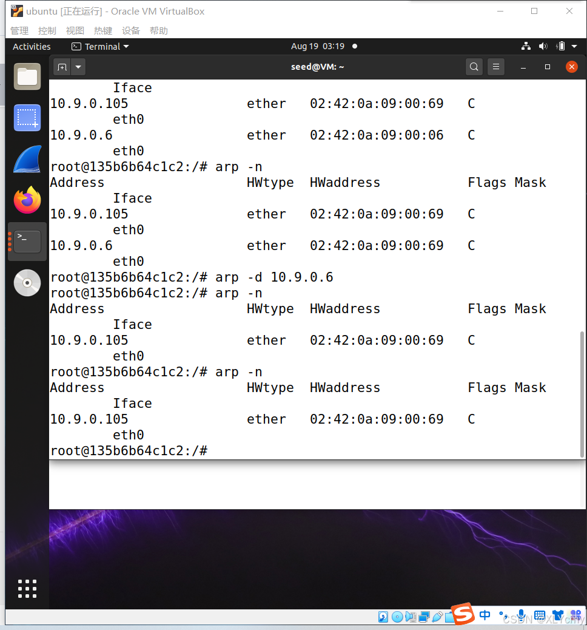587x630 pixels.
Task: Click the Sogou voice input microphone
Action: point(521,616)
